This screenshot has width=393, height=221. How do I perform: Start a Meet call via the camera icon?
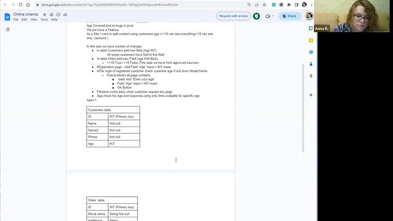(268, 17)
